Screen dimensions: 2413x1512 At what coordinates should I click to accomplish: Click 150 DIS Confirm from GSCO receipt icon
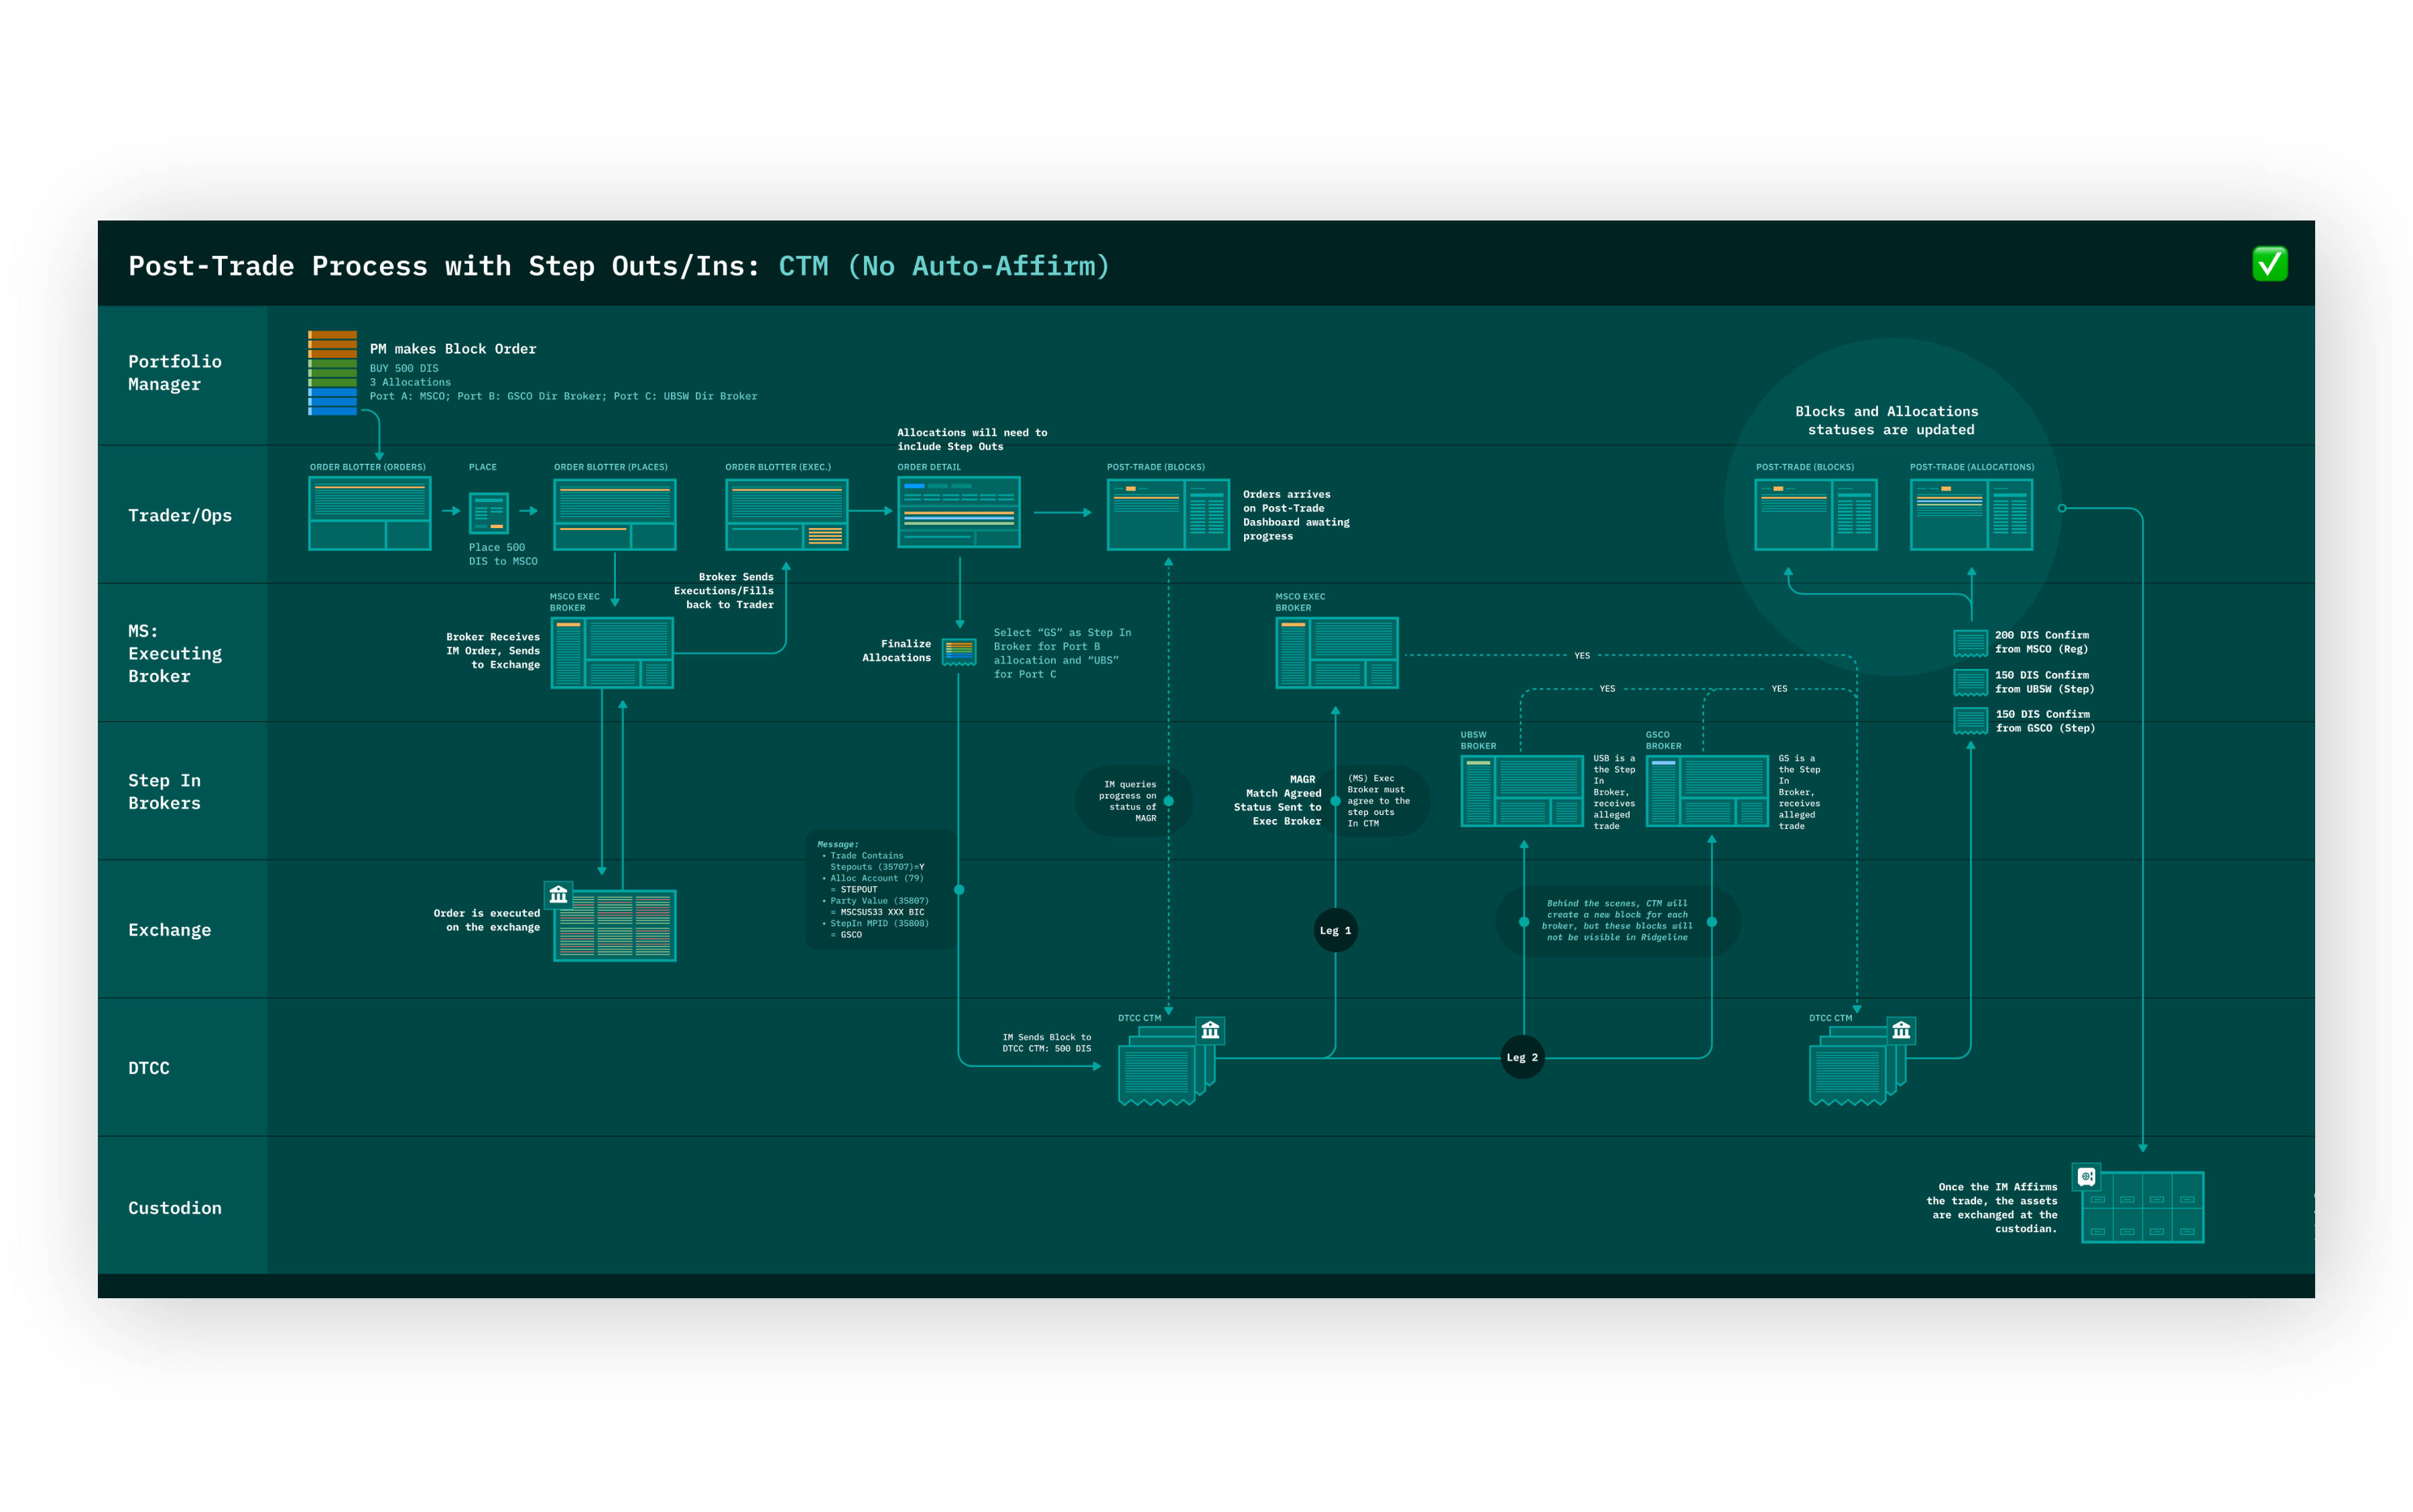pos(1970,721)
